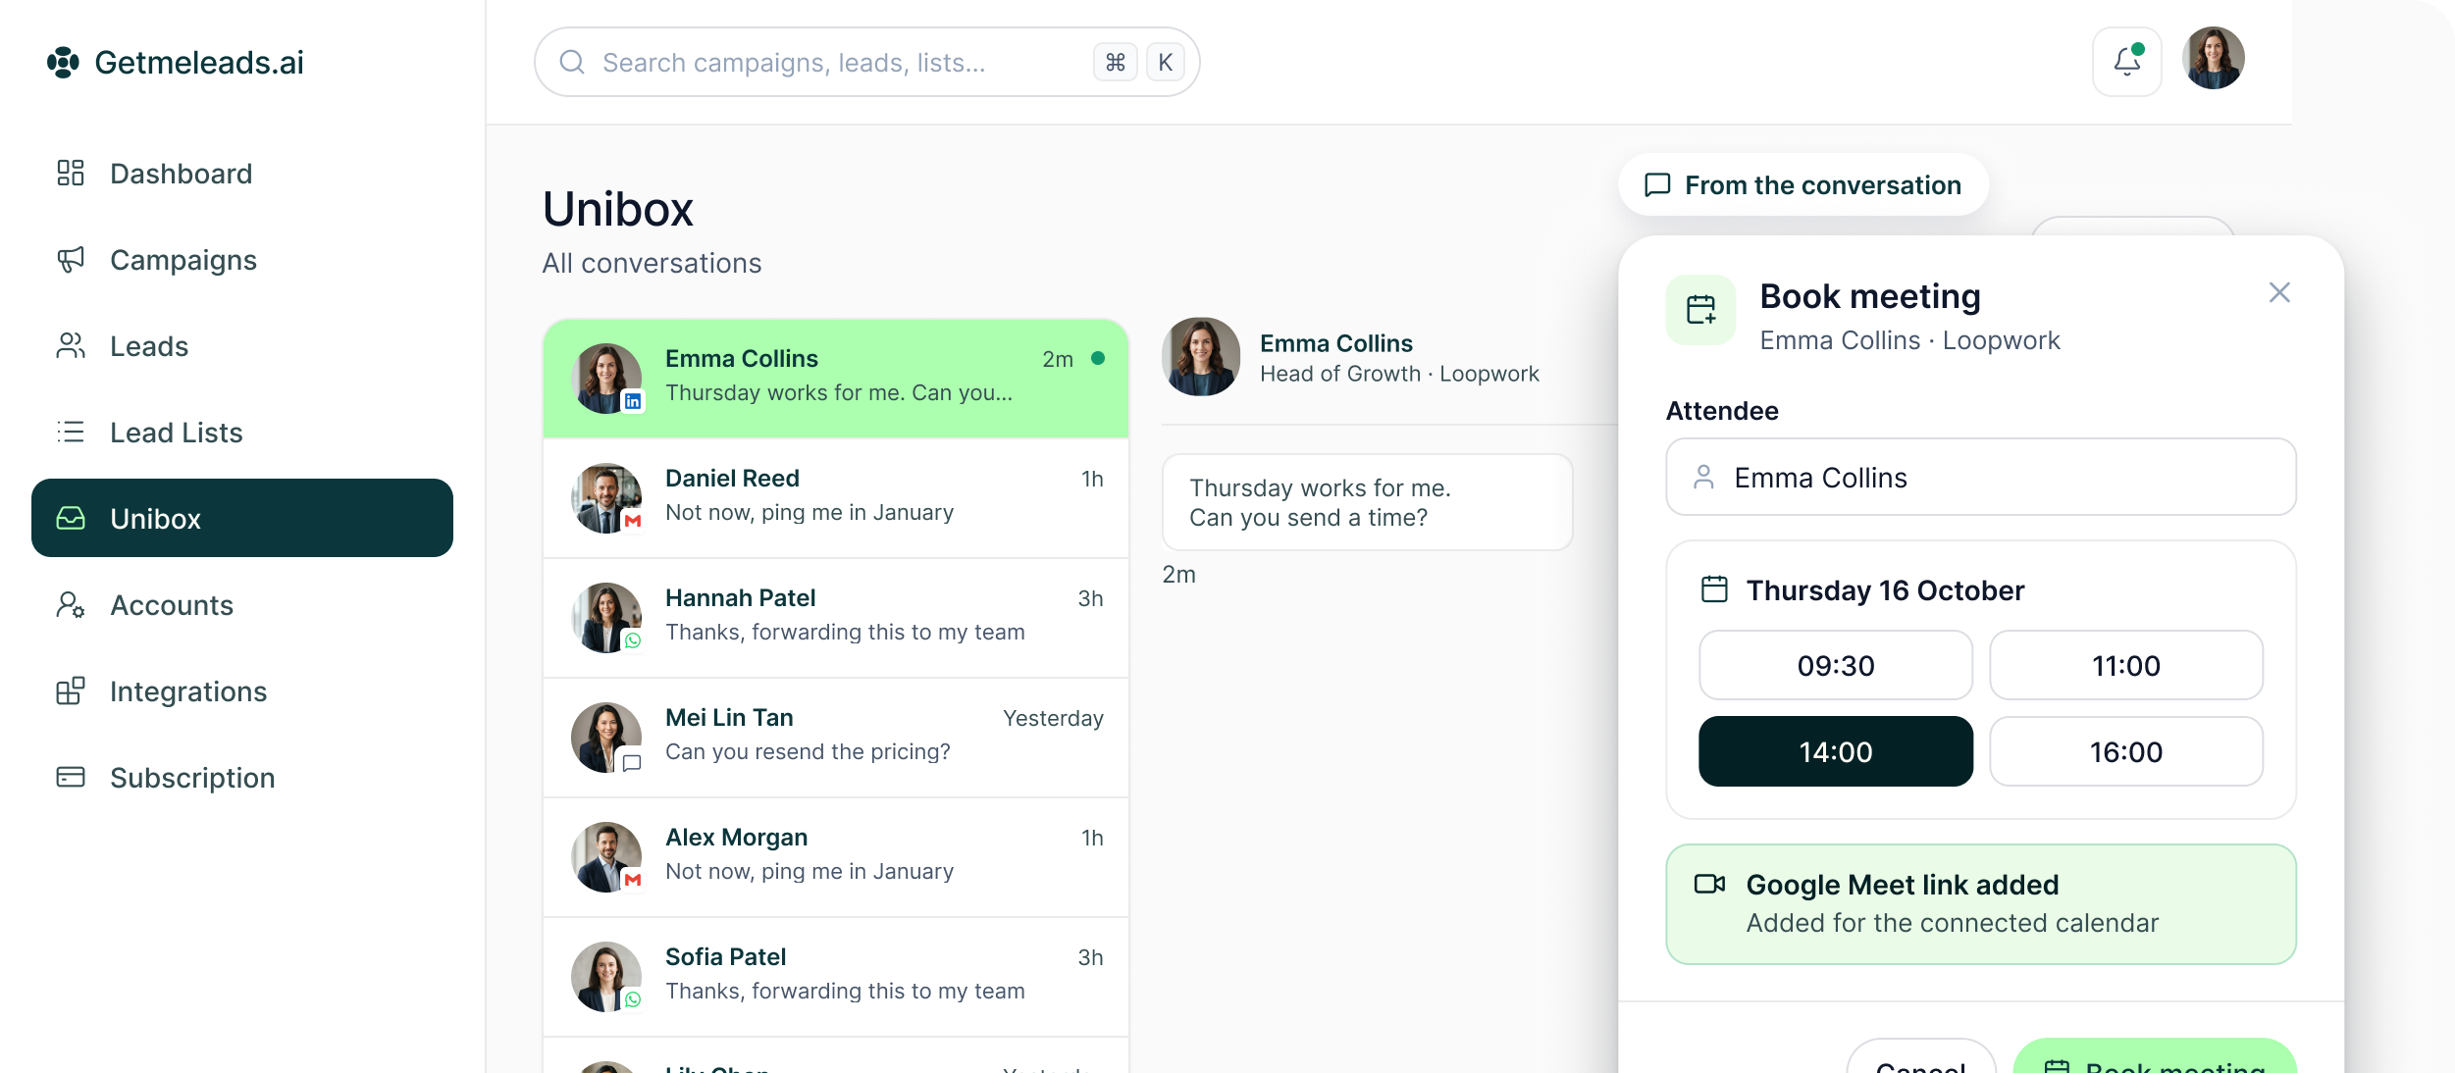Open Emma Collins conversation

pyautogui.click(x=836, y=379)
